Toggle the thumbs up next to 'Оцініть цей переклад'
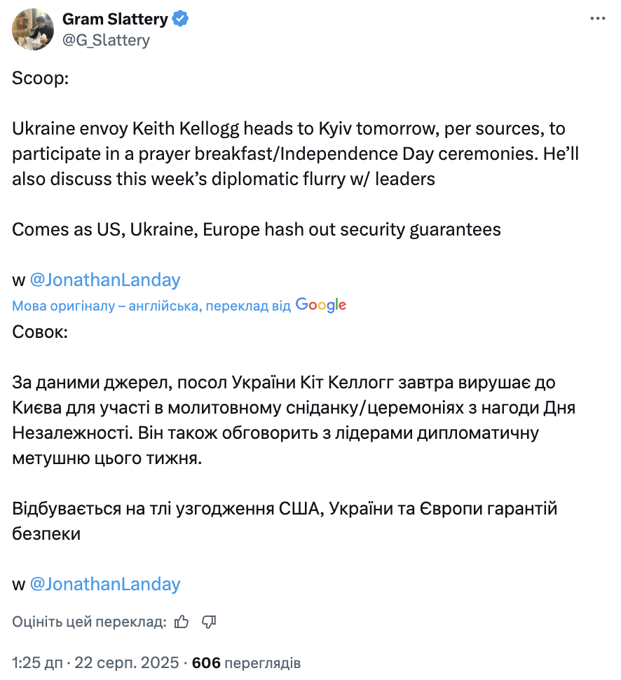Image resolution: width=621 pixels, height=680 pixels. 182,622
